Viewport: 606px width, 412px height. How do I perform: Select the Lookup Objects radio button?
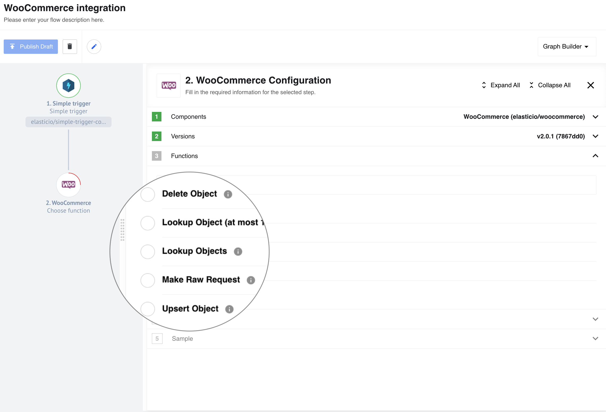coord(148,252)
